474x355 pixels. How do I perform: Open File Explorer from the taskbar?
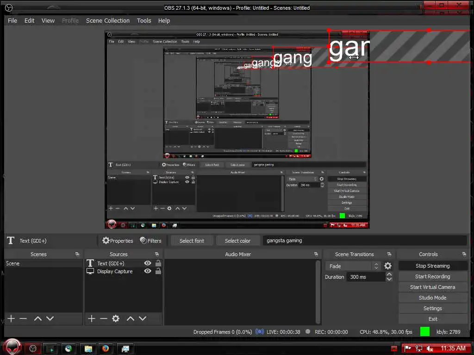click(88, 349)
